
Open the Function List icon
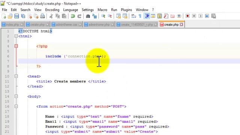point(166,16)
